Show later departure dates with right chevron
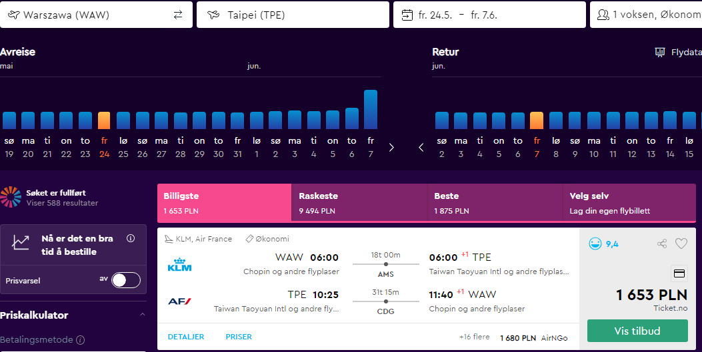Viewport: 702px width, 352px height. (391, 148)
